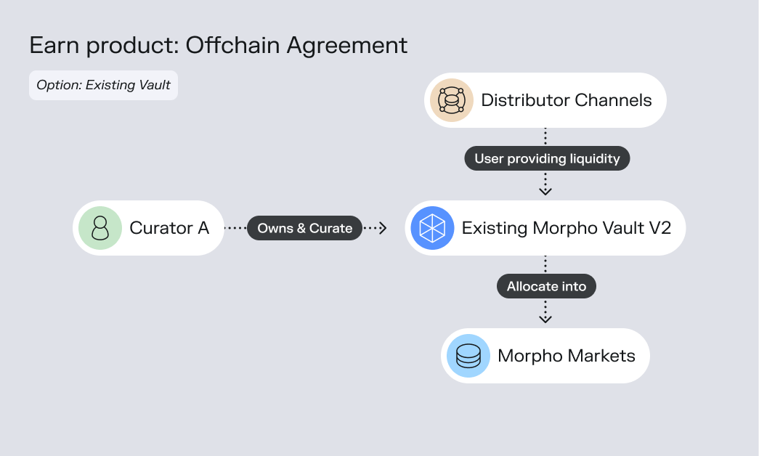Click dotted line directly below Existing Morpho Vault
The width and height of the screenshot is (759, 456).
(545, 264)
